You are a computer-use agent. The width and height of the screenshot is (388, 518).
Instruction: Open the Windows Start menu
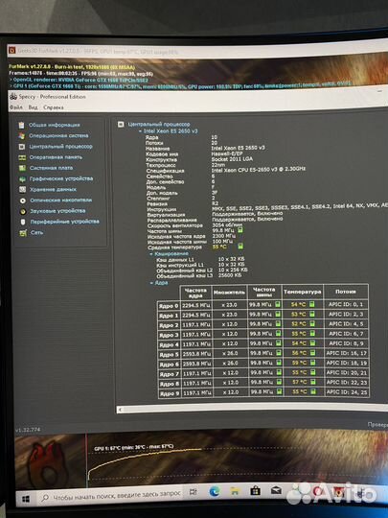[26, 499]
